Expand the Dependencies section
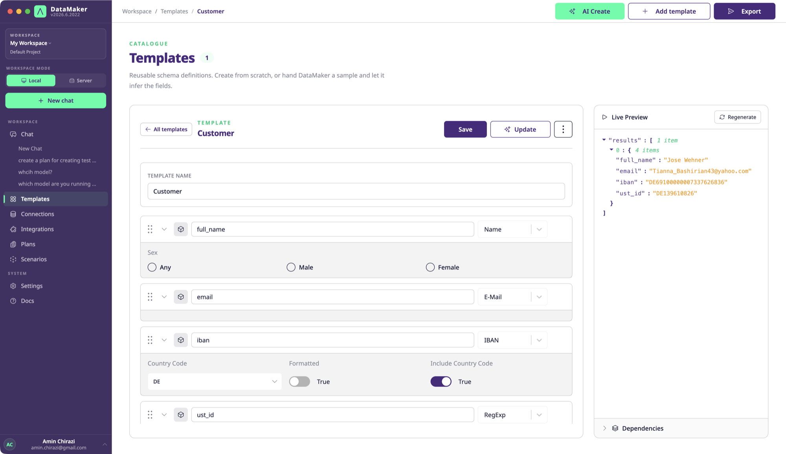 pyautogui.click(x=604, y=428)
